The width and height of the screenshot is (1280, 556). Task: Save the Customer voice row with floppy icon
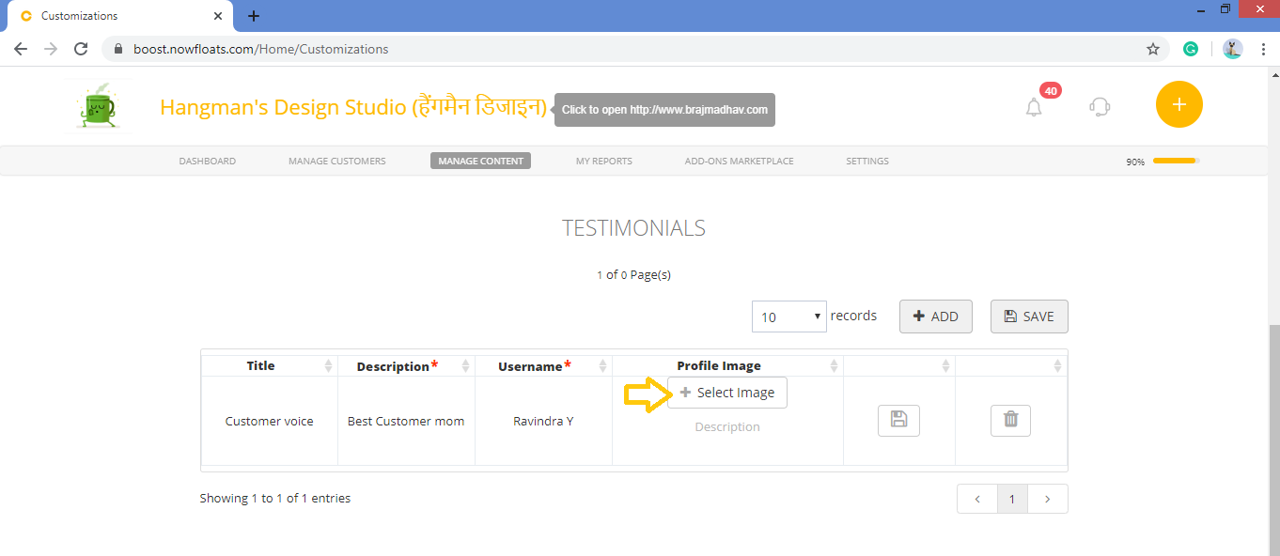click(898, 420)
